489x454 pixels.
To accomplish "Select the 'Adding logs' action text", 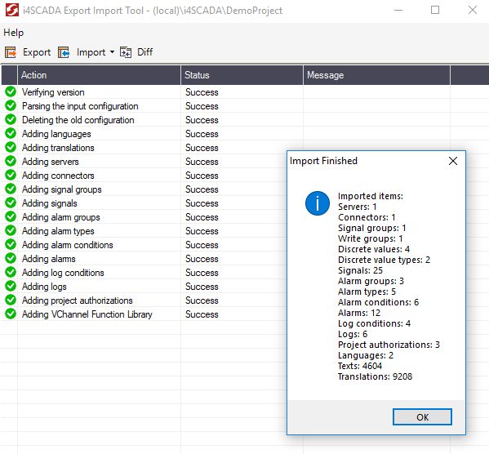I will click(44, 287).
